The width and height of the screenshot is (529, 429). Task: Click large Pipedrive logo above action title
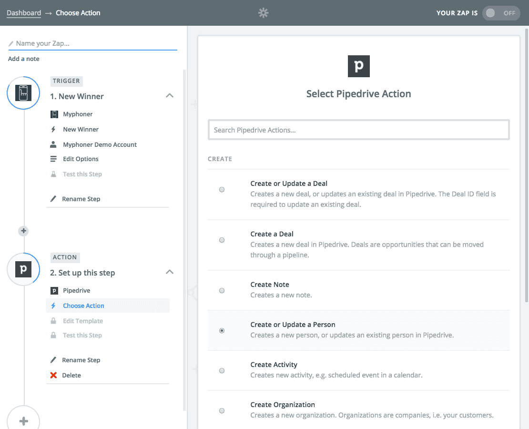tap(359, 66)
